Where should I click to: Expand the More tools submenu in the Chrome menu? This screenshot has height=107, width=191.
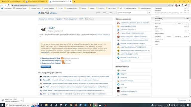click(171, 33)
